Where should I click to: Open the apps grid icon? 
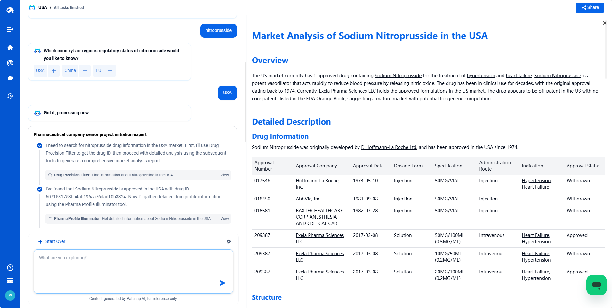pos(10,280)
